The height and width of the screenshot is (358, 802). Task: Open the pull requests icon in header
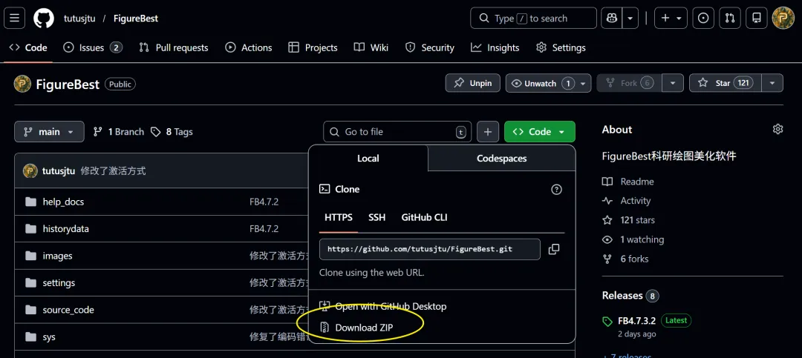730,19
